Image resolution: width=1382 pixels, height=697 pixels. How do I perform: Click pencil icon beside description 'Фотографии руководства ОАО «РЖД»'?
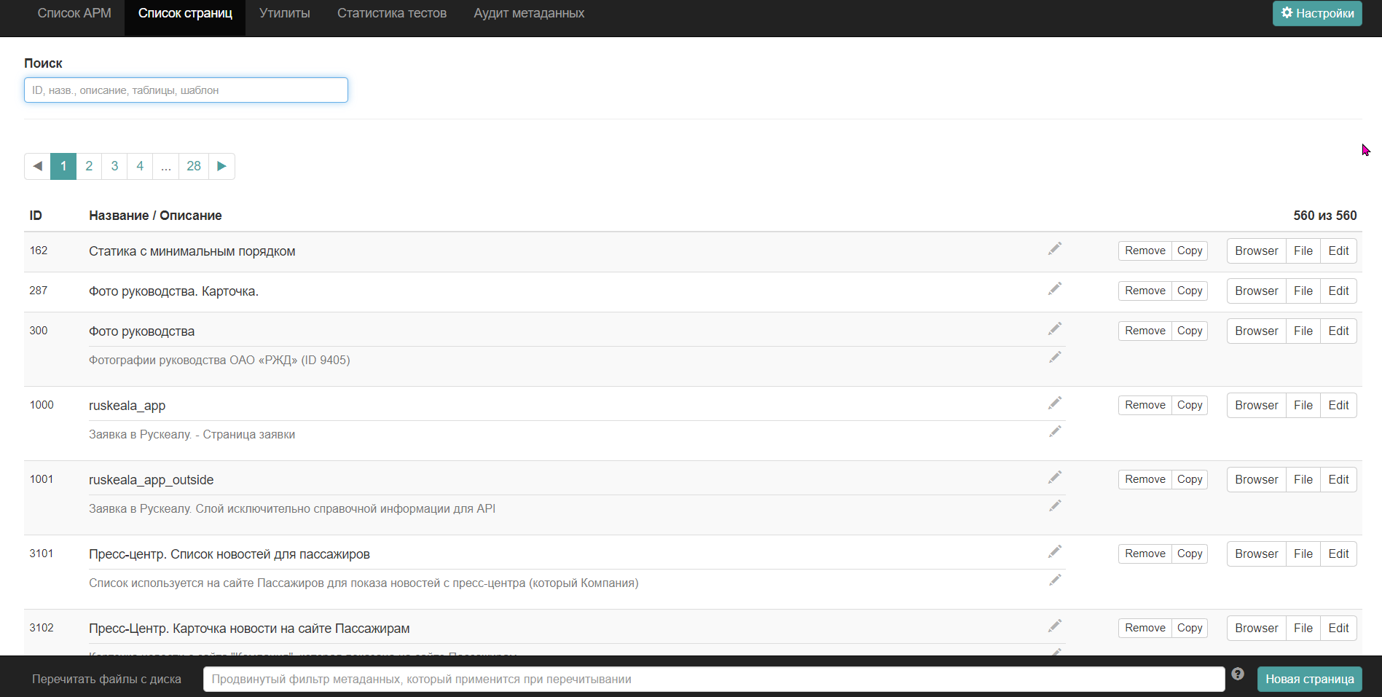point(1055,358)
